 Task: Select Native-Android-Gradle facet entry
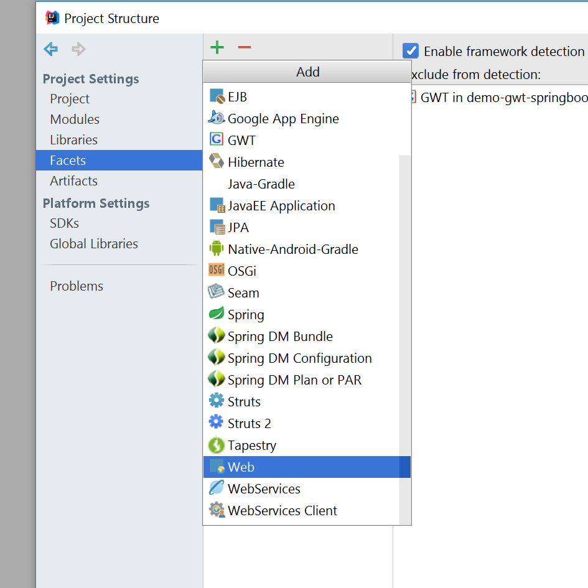click(302, 249)
